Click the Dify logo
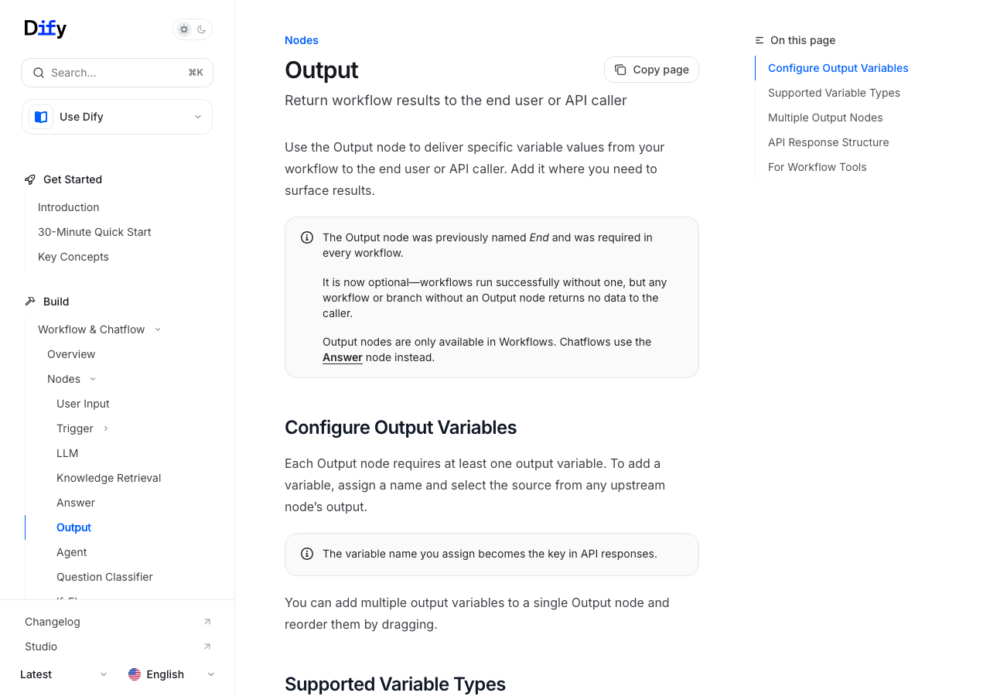The height and width of the screenshot is (696, 990). (46, 29)
